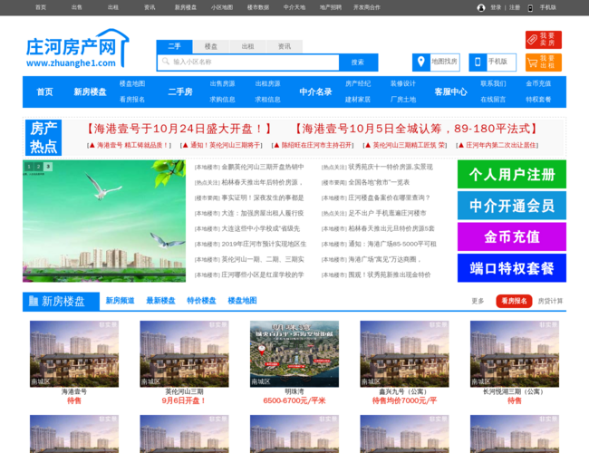The height and width of the screenshot is (453, 589).
Task: Click the red 我要卖房 tag button
Action: pyautogui.click(x=544, y=40)
